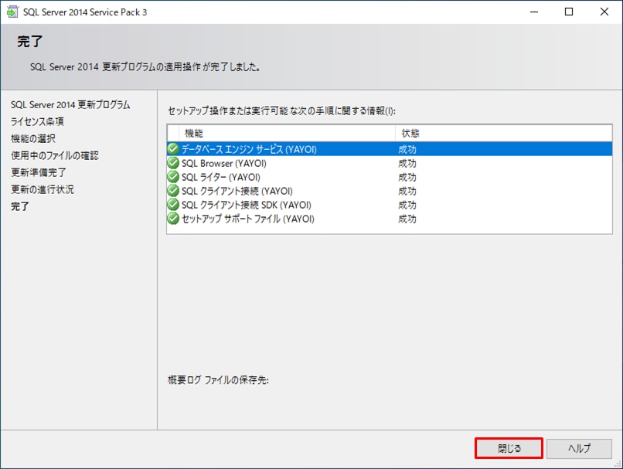Select the セットアップ サポート ファイル (YAYOI) row
Screen dimensions: 623x469
click(390, 219)
